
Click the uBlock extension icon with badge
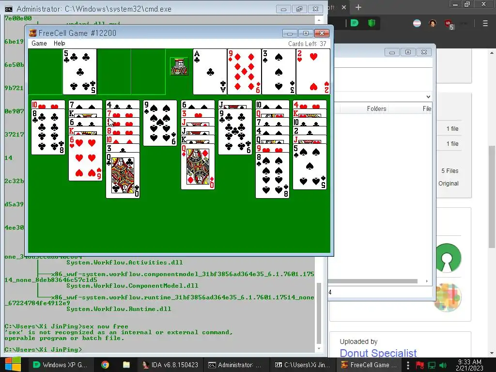tap(449, 24)
